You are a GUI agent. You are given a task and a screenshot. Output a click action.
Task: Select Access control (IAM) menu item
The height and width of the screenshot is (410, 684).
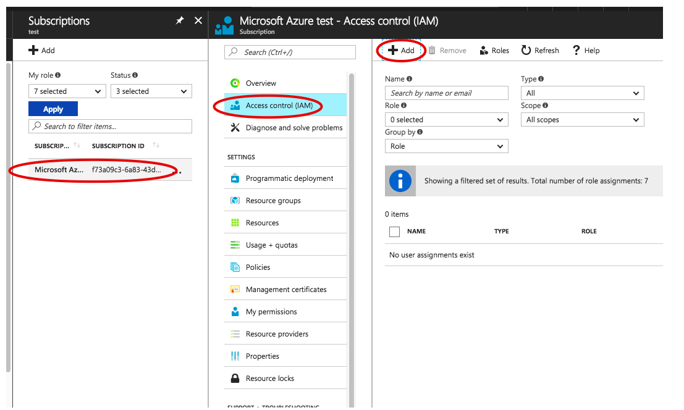[285, 105]
